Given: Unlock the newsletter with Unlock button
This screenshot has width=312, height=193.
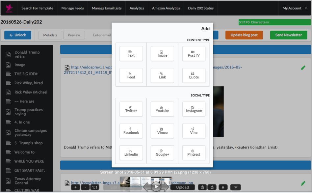Looking at the screenshot, I should [x=18, y=35].
